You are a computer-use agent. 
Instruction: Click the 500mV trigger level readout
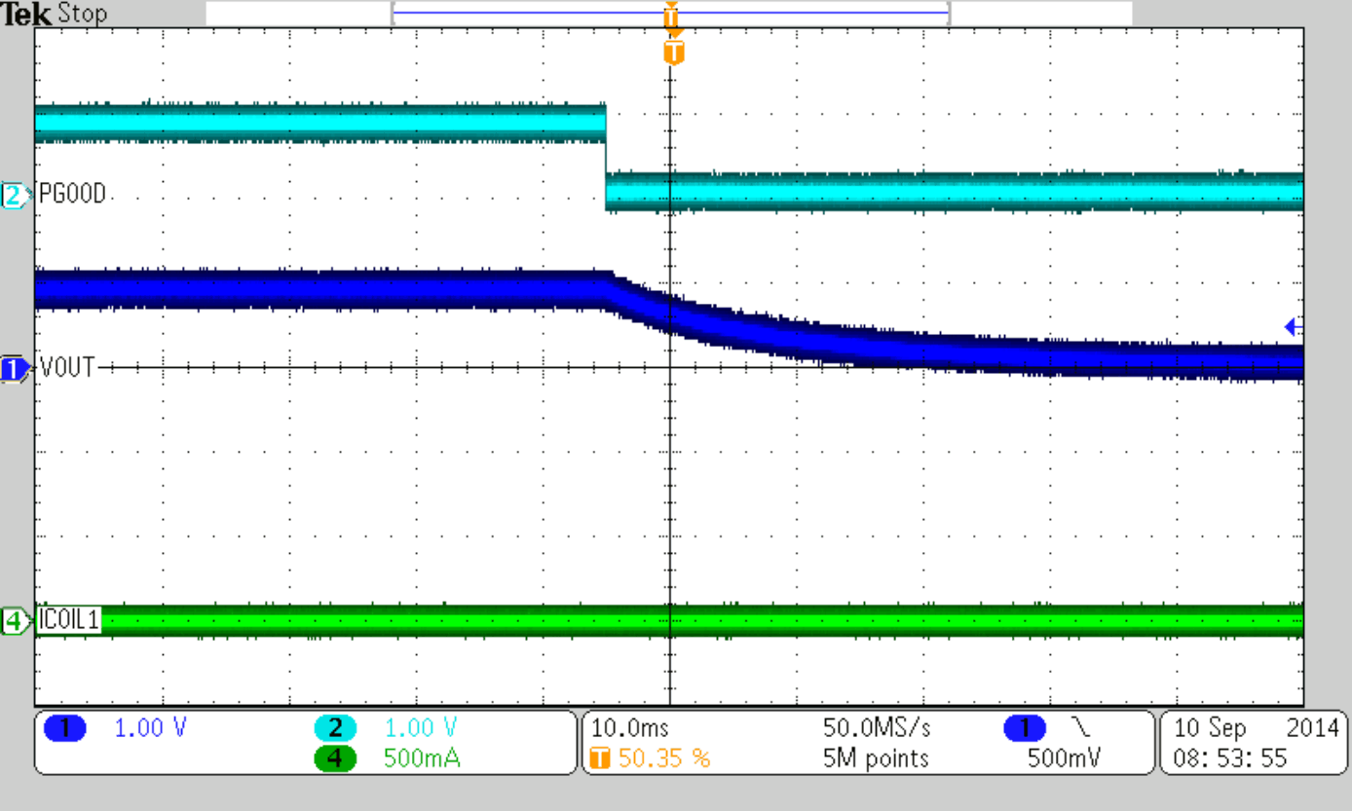pyautogui.click(x=1063, y=758)
